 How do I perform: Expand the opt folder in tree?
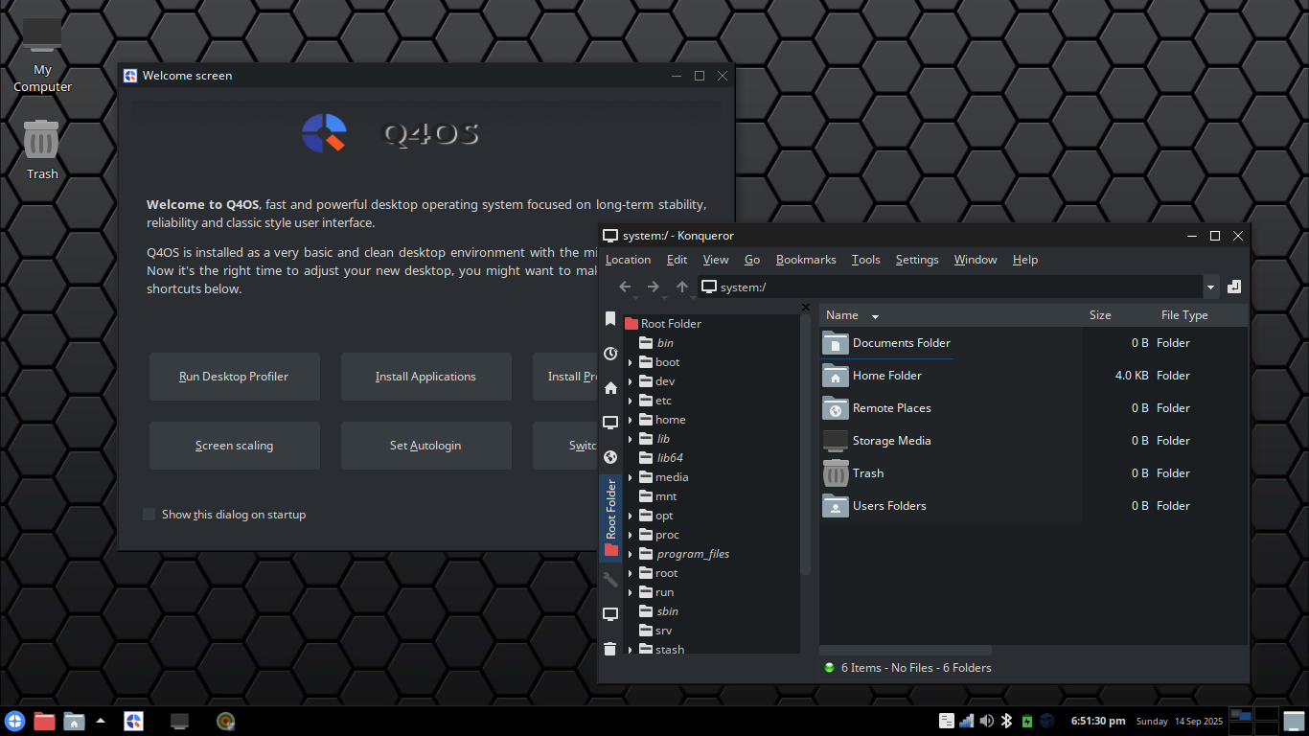click(631, 516)
